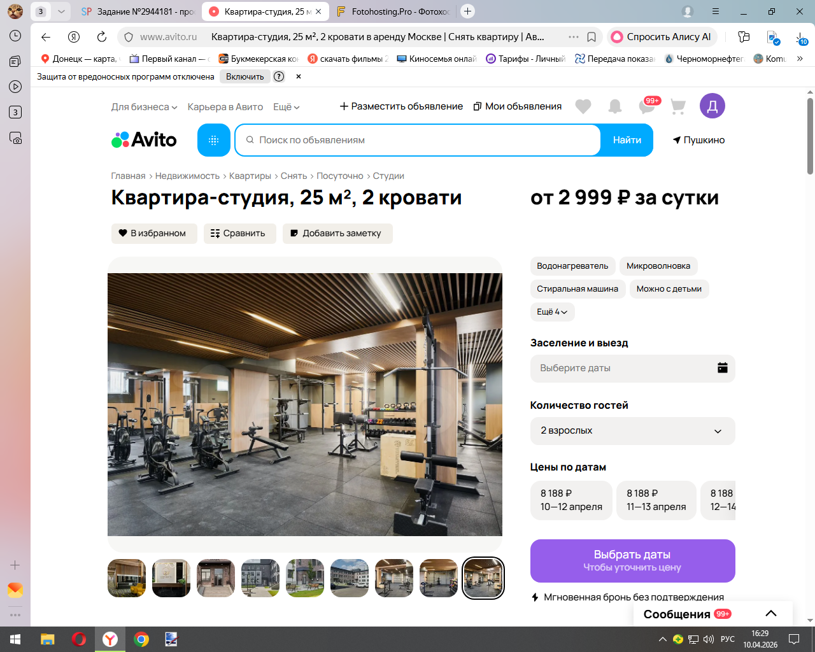The width and height of the screenshot is (815, 652).
Task: Switch to the Fotohosting.Pro browser tab
Action: 393,11
